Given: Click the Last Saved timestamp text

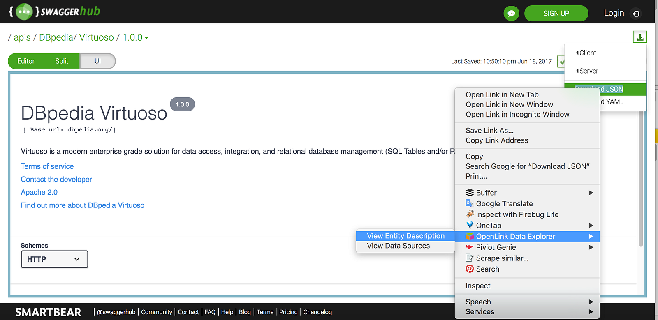Looking at the screenshot, I should click(501, 61).
